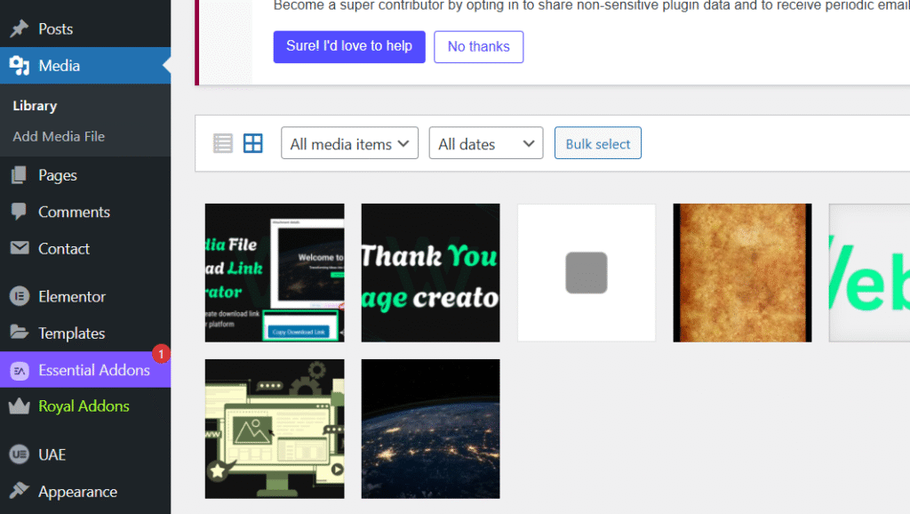Open the All dates filter dropdown
Viewport: 910px width, 514px height.
(486, 143)
